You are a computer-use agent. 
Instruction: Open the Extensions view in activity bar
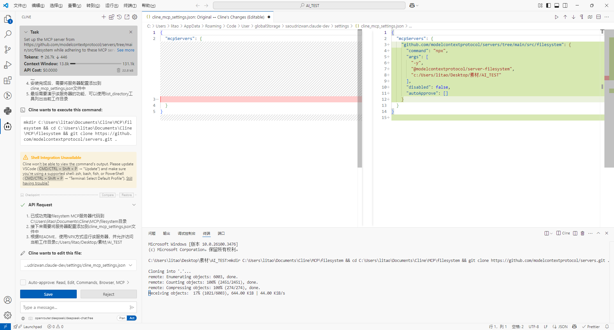click(x=8, y=80)
